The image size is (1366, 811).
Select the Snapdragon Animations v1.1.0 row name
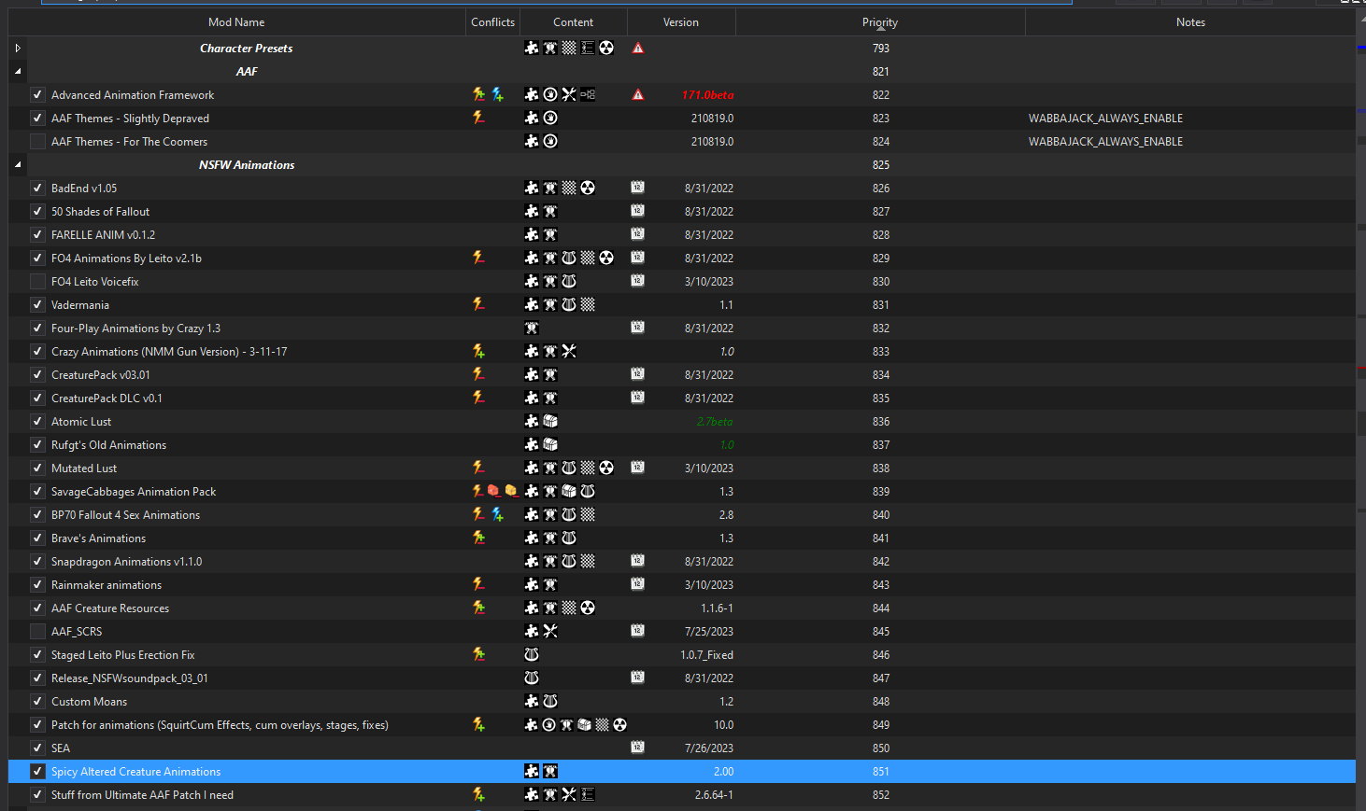pos(126,561)
